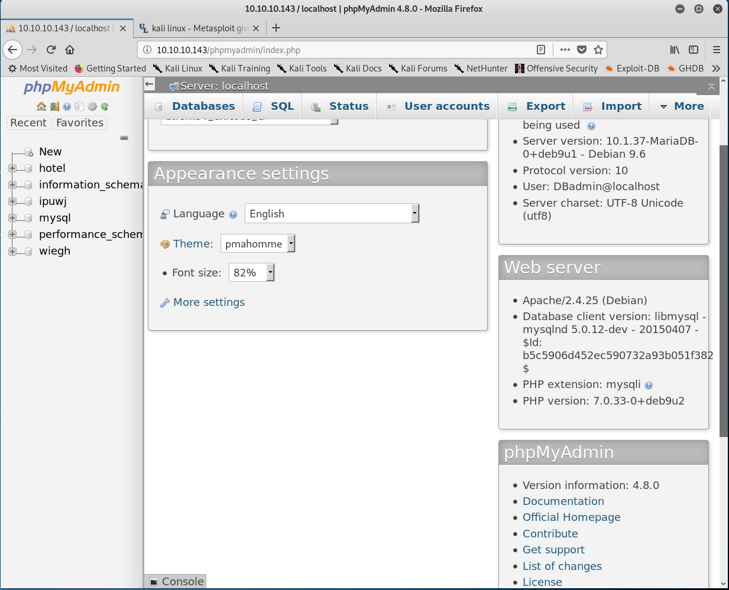Open the Firefox hamburger menu

(717, 50)
